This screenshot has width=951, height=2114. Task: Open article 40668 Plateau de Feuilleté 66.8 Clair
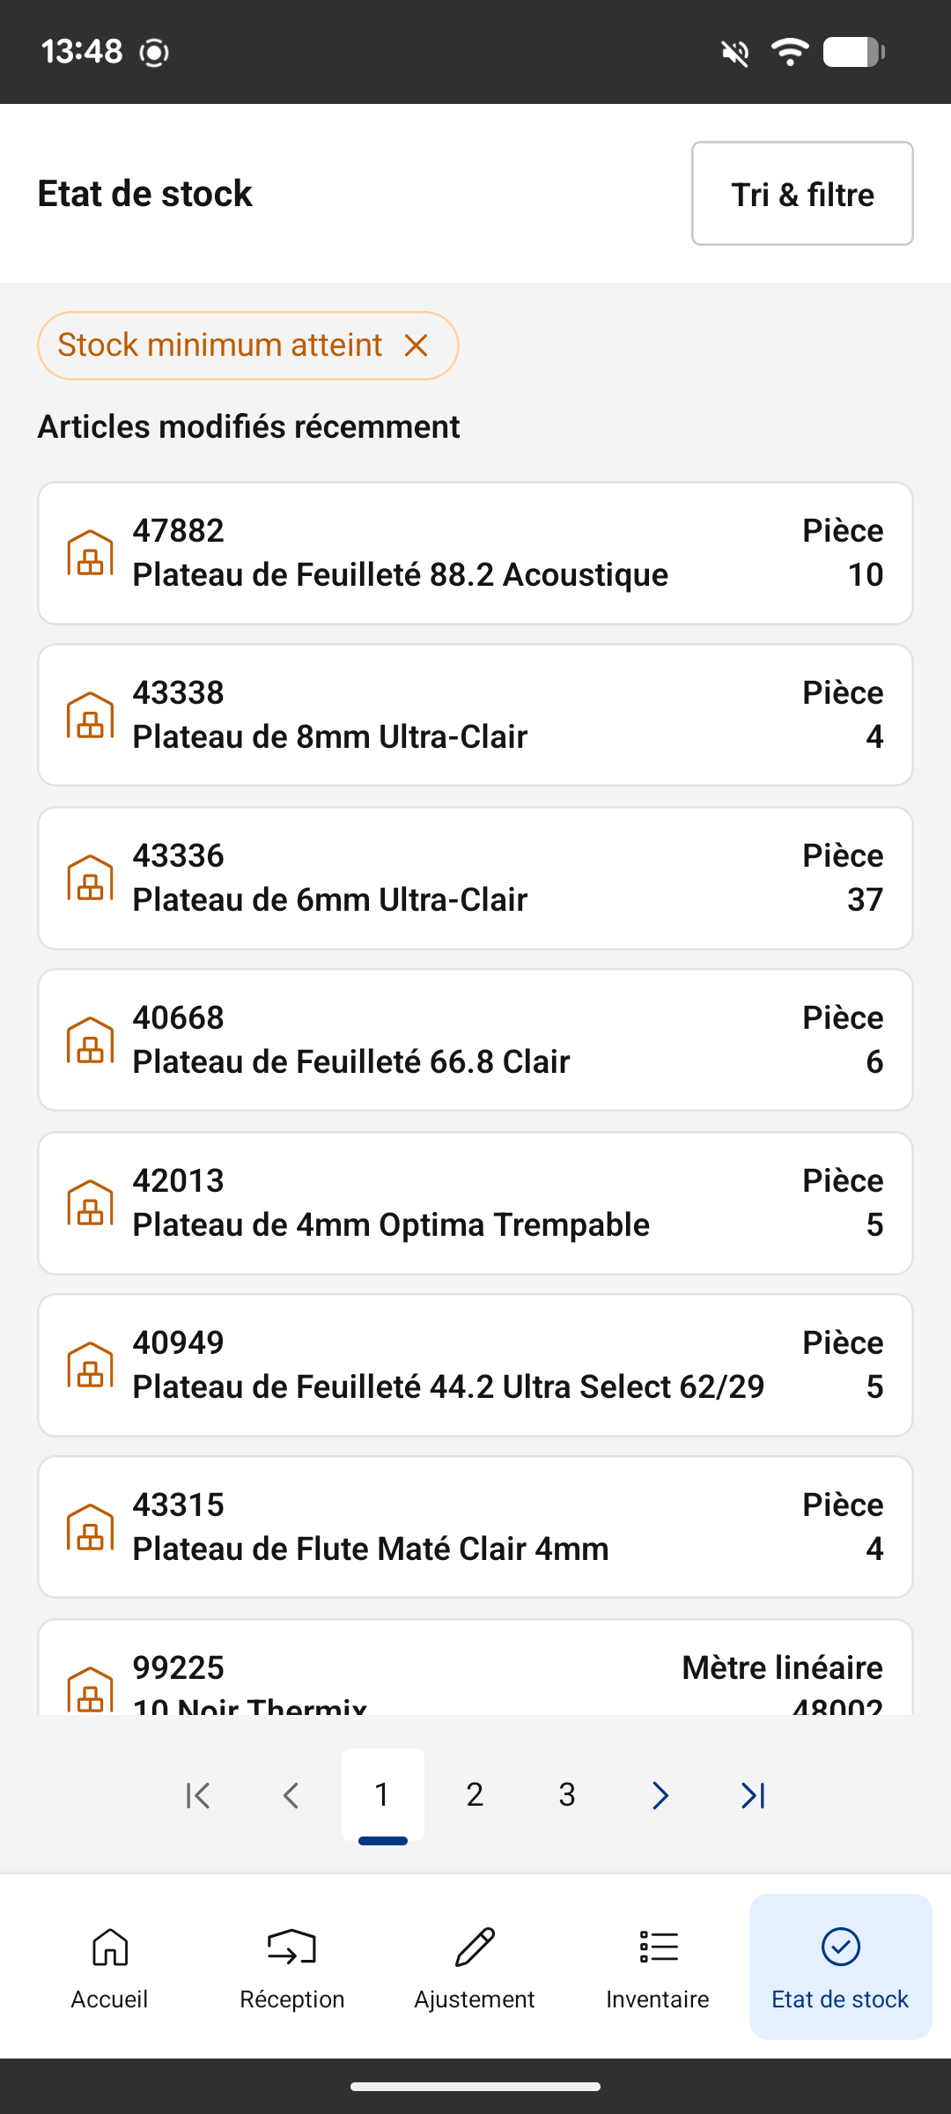coord(475,1040)
